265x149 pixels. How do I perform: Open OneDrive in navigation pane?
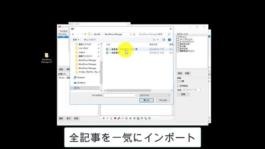81,83
